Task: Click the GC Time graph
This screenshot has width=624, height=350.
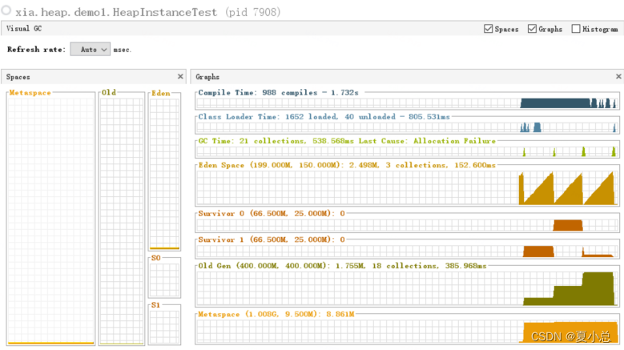Action: coord(407,151)
